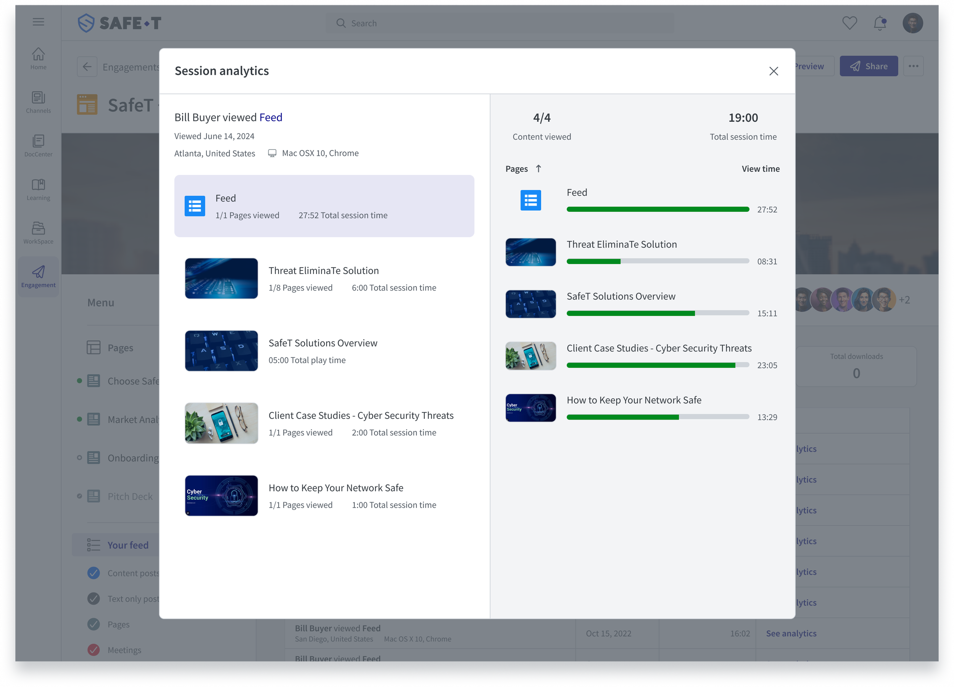
Task: Open the hamburger menu icon
Action: point(38,22)
